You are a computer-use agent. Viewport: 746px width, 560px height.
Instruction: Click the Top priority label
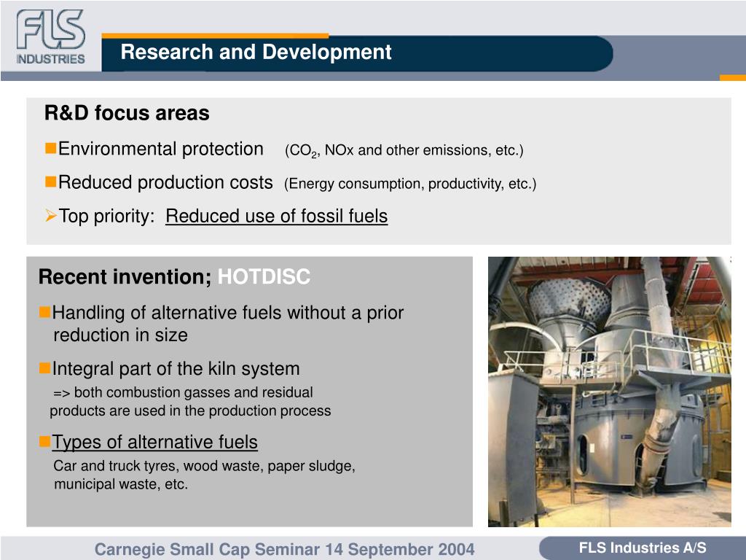click(x=106, y=216)
